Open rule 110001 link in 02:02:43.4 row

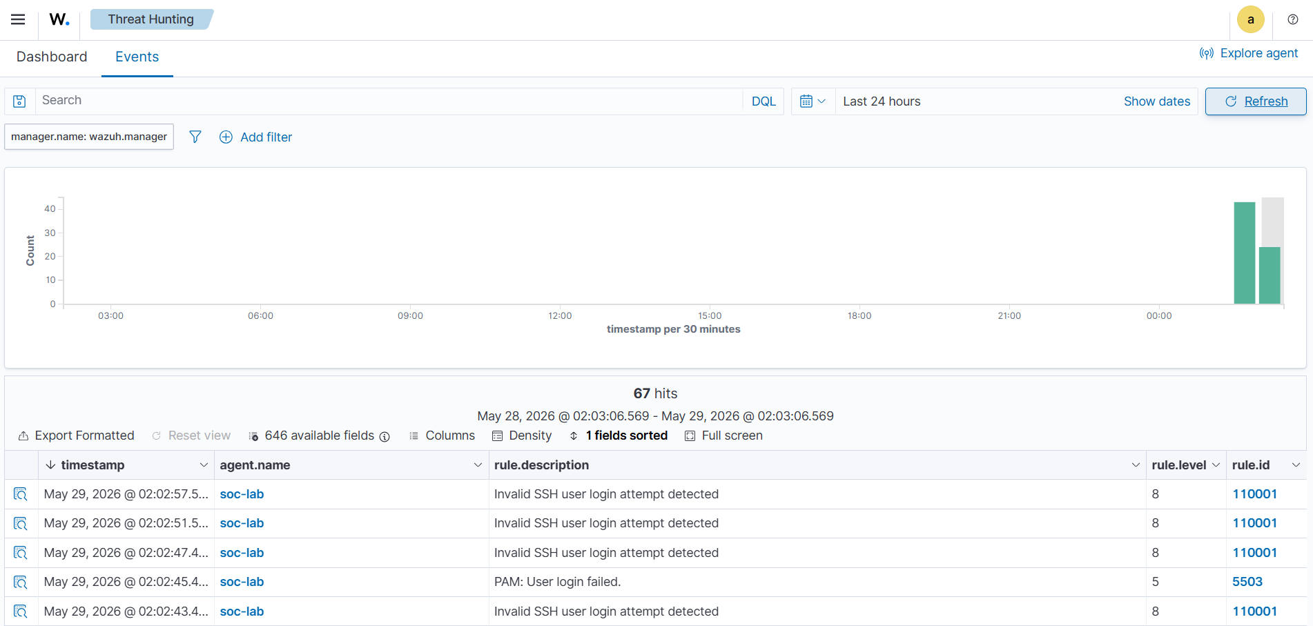coord(1254,612)
